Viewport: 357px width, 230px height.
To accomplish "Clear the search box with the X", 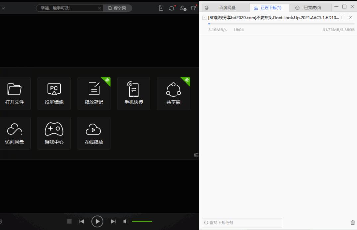I will [x=99, y=8].
